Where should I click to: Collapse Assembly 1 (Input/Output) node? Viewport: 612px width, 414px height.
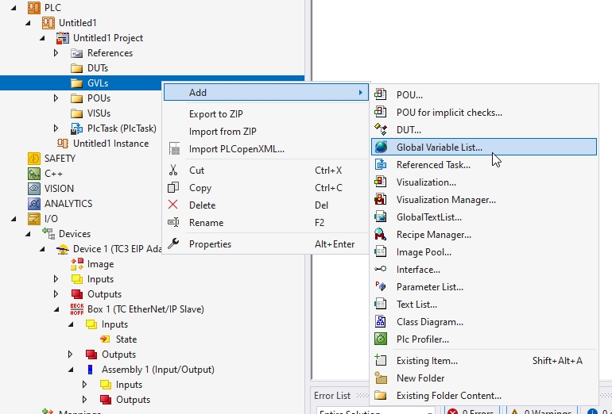point(71,370)
